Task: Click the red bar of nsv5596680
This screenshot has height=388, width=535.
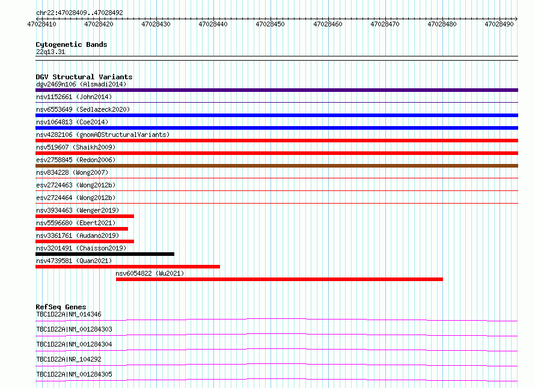Action: (82, 229)
